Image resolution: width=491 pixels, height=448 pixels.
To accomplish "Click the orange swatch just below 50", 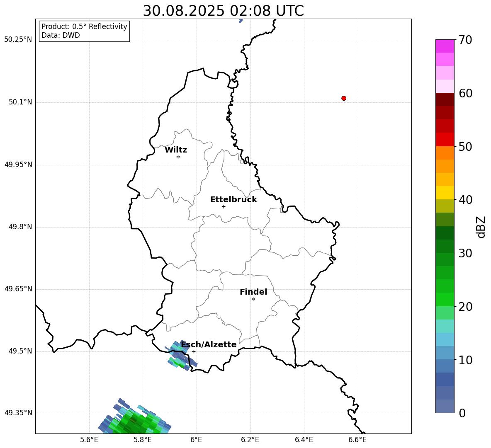I will [x=445, y=153].
